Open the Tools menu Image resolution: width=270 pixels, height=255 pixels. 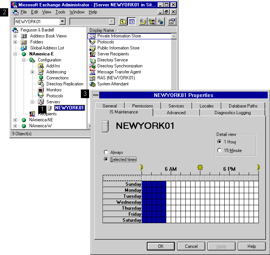point(60,12)
